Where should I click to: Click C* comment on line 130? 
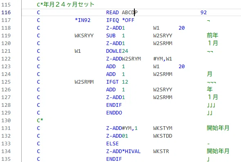pos(40,120)
